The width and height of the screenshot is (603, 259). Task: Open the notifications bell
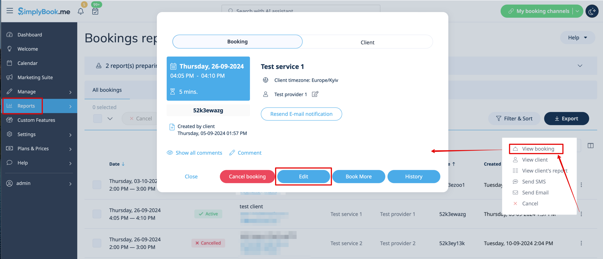(x=81, y=11)
